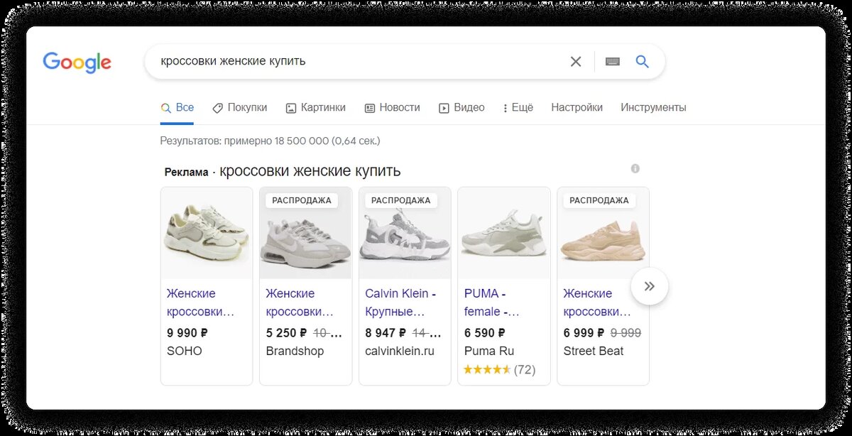Click the SOHO store name

click(x=185, y=351)
